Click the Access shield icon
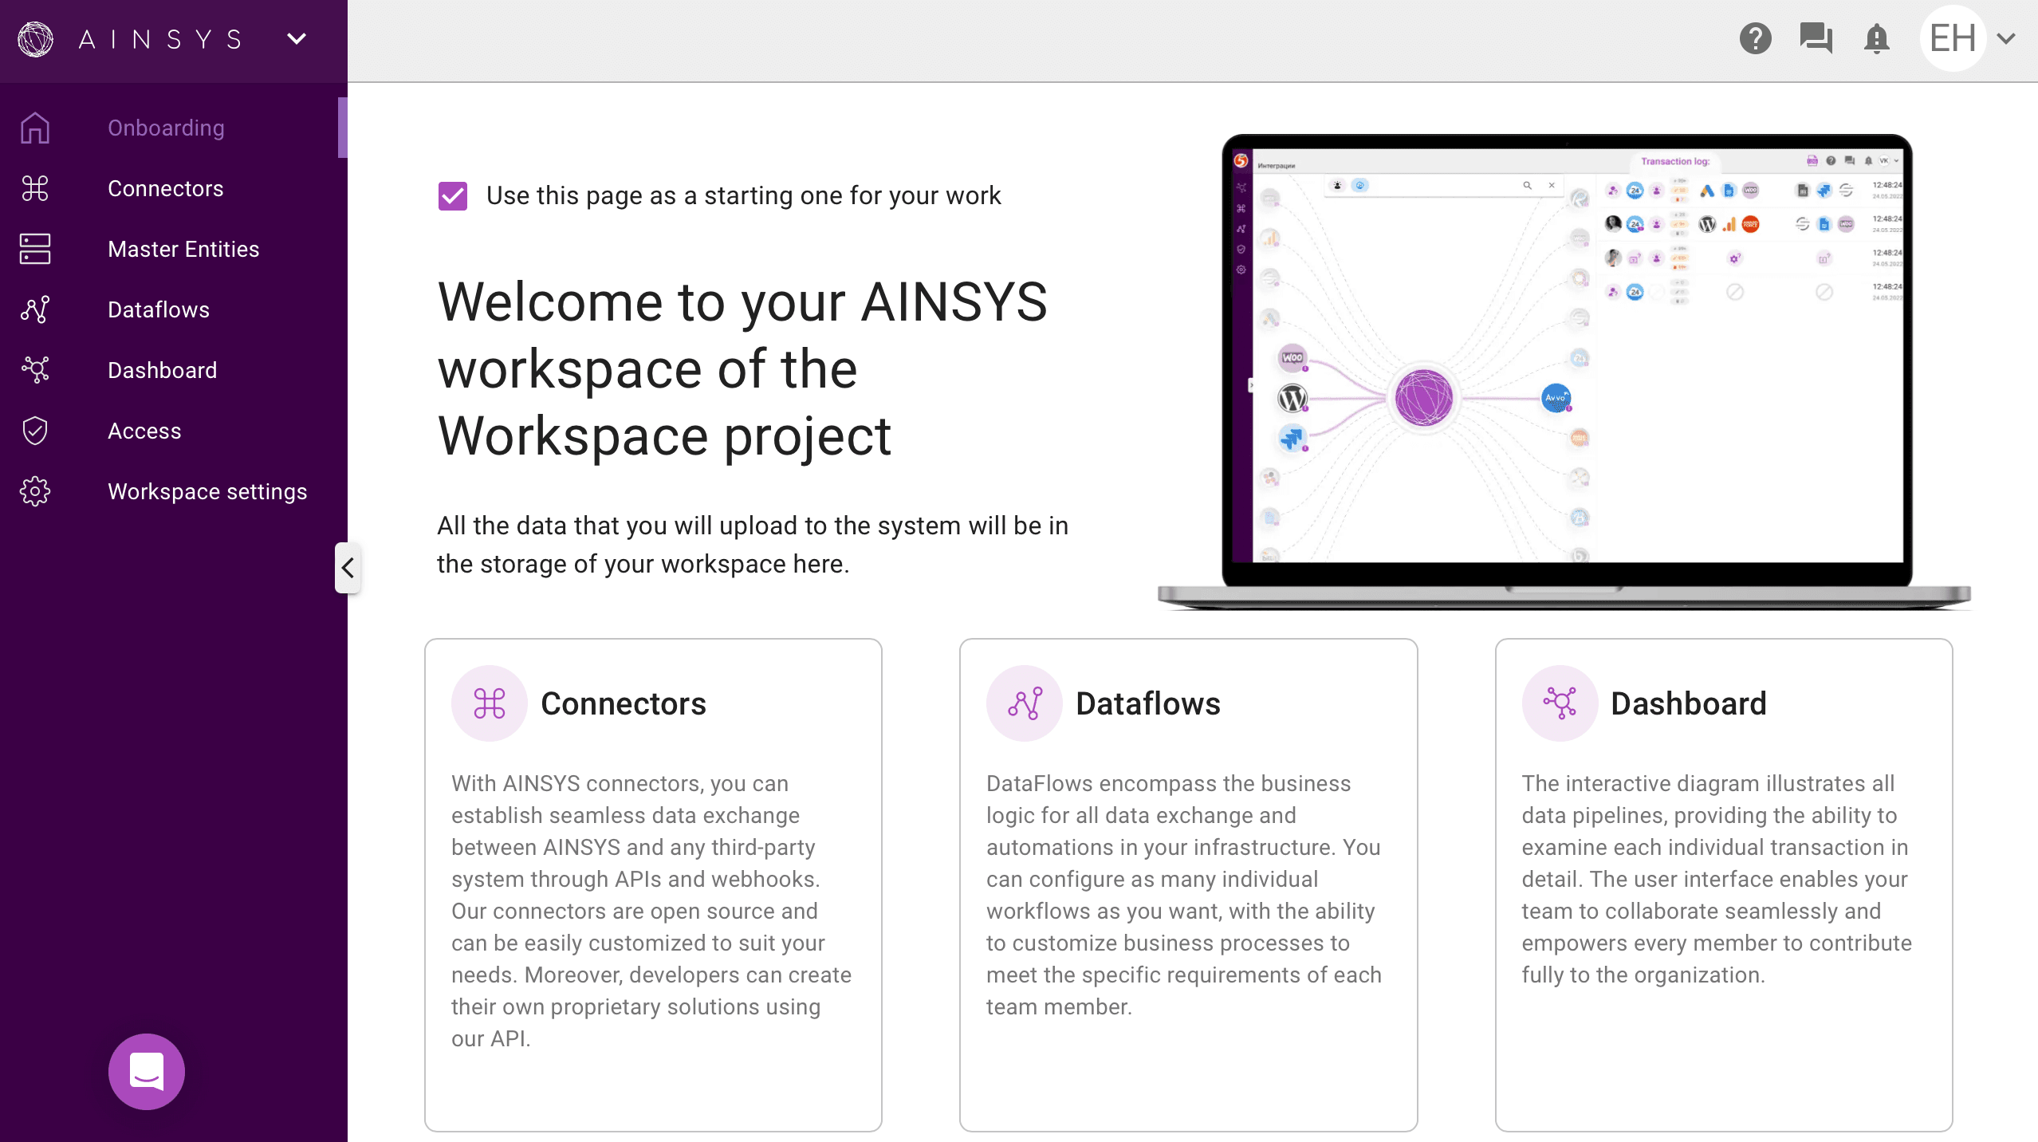The height and width of the screenshot is (1142, 2038). click(35, 431)
